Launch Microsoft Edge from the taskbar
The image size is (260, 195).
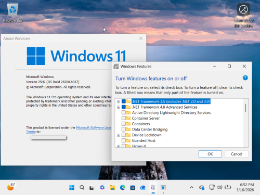(123, 187)
